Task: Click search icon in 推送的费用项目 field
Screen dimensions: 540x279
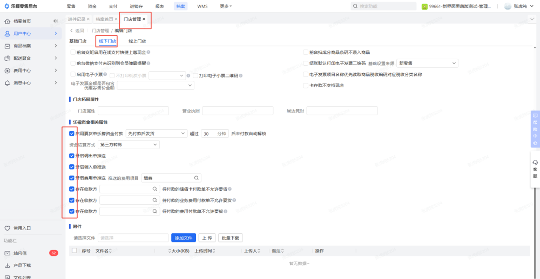Action: 196,178
